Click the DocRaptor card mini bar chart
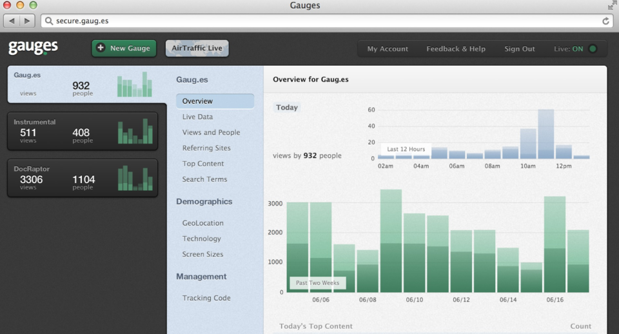 tap(135, 178)
